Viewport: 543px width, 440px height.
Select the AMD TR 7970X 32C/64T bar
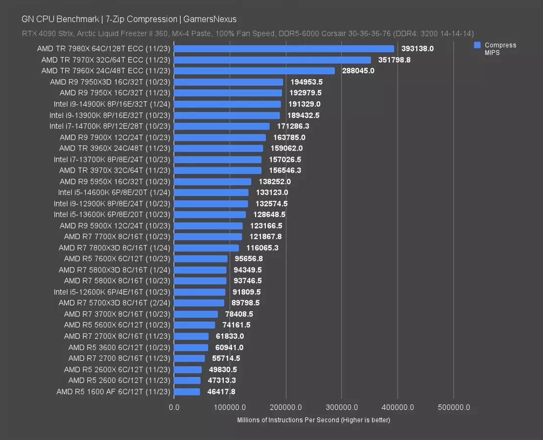click(272, 60)
